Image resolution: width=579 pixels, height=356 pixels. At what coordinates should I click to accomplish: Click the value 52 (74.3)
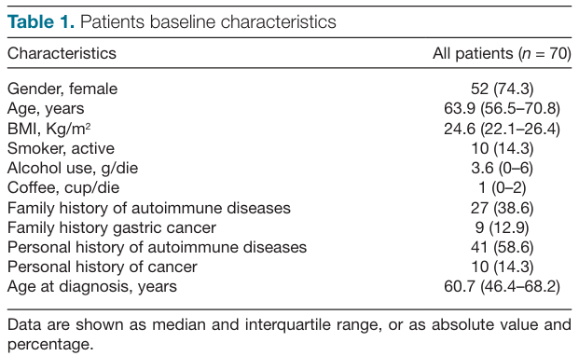tap(502, 89)
